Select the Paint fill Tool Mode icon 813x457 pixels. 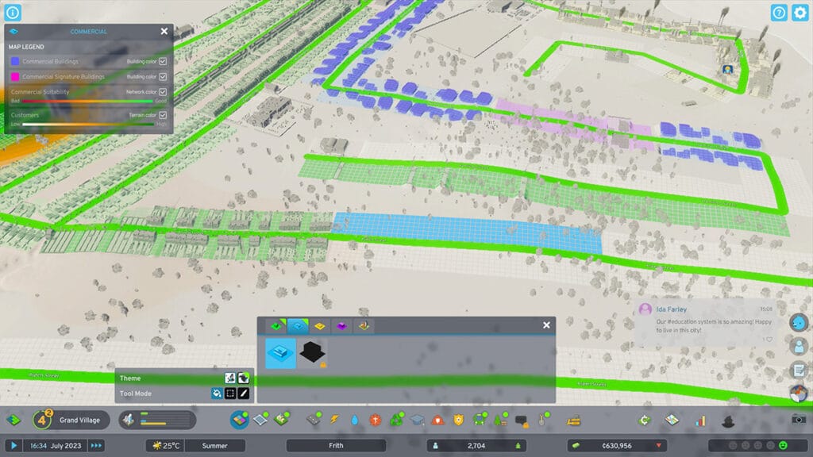[x=217, y=394]
